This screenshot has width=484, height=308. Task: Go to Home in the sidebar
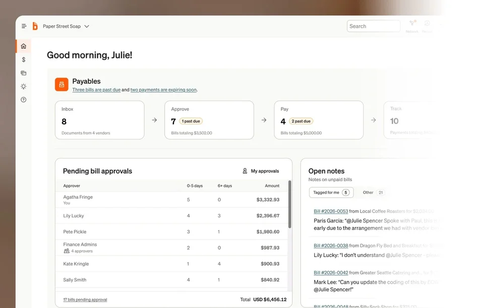click(x=24, y=46)
